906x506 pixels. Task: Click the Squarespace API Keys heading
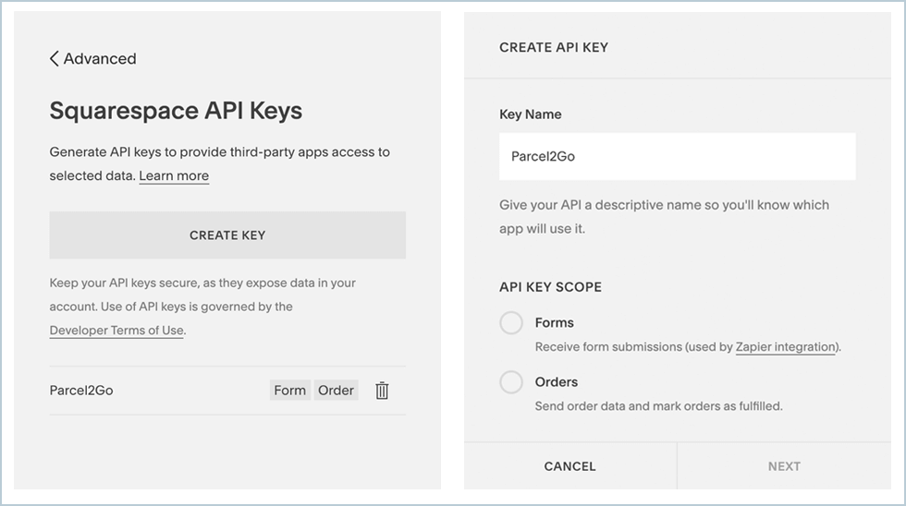(x=176, y=112)
